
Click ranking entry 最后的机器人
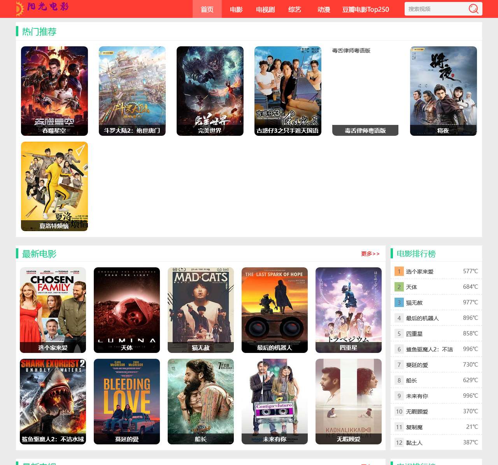423,318
